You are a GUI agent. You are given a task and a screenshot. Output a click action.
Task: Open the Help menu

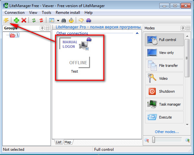(x=89, y=13)
